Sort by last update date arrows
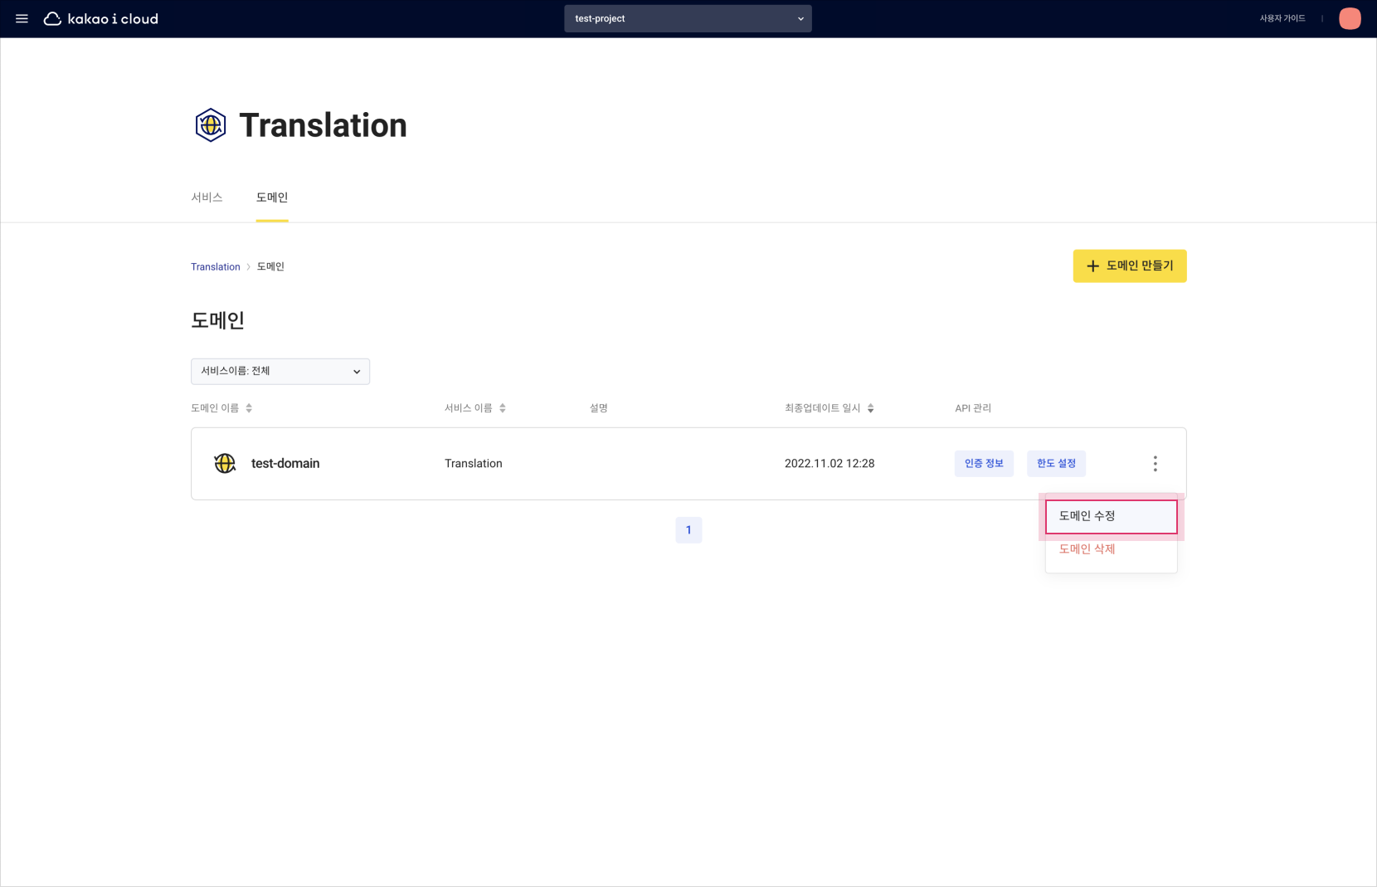The image size is (1377, 887). pyautogui.click(x=870, y=408)
